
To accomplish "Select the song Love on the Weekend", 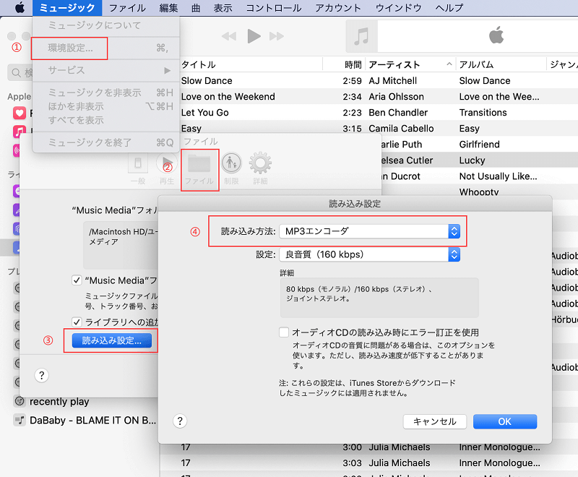I will click(228, 97).
